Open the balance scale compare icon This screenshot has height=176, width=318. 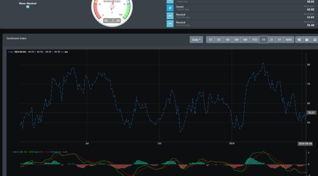click(314, 40)
